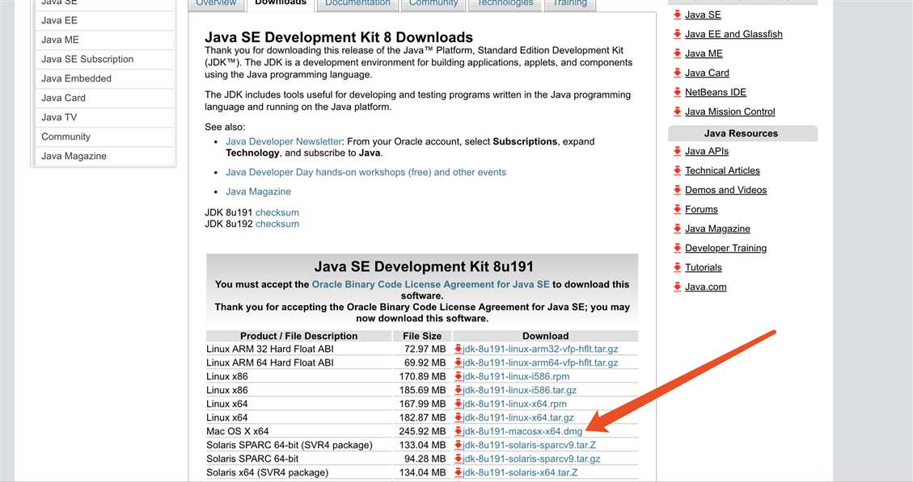Open the Community tab
Screen dimensions: 913x482
pyautogui.click(x=433, y=3)
